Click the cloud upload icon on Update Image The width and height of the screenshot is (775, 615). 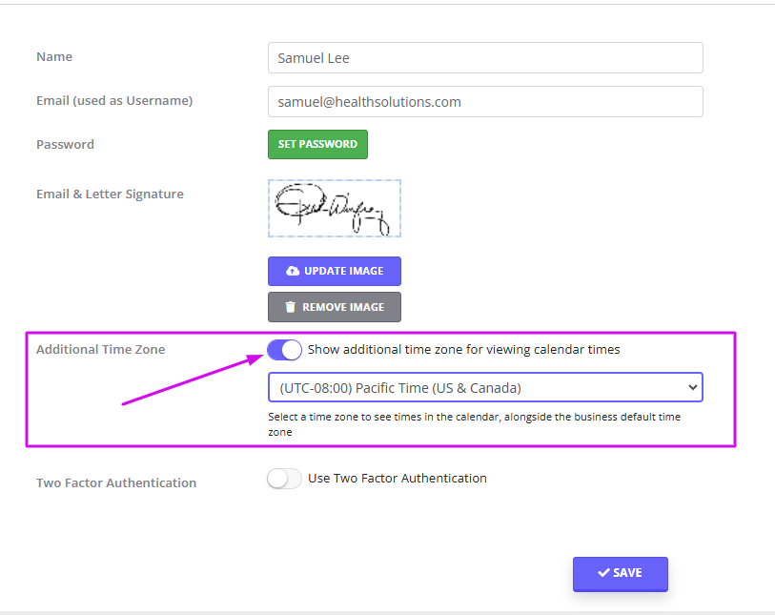(x=293, y=272)
